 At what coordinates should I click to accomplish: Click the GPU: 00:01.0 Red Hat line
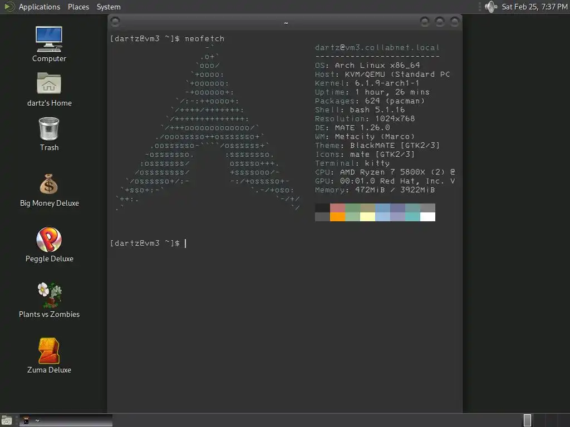pos(385,181)
